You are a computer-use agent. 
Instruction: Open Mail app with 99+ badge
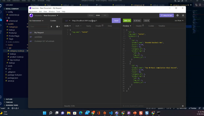[87, 113]
